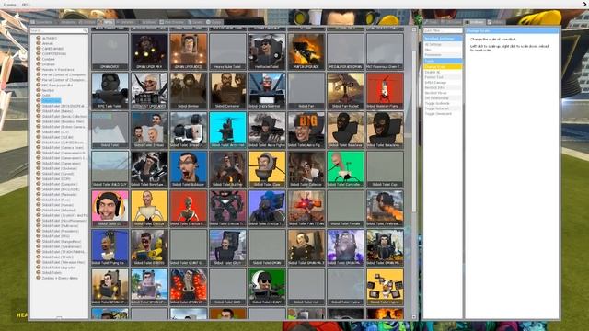Select the green-background Skibidi Toilet Heavy icon
This screenshot has height=331, width=589.
tap(267, 287)
